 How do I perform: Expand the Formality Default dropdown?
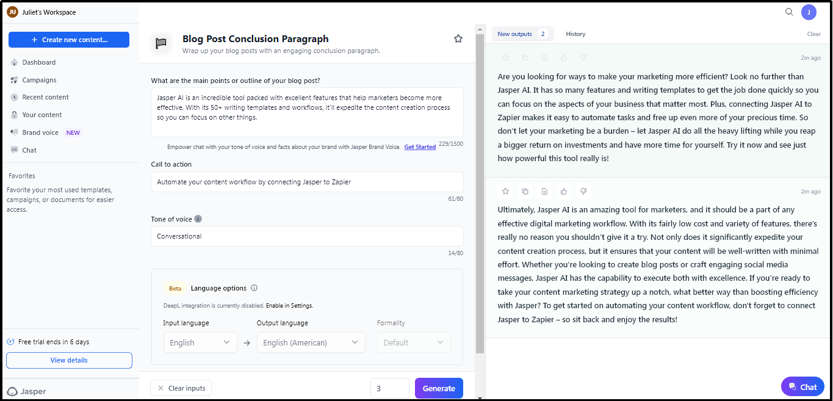click(x=414, y=342)
